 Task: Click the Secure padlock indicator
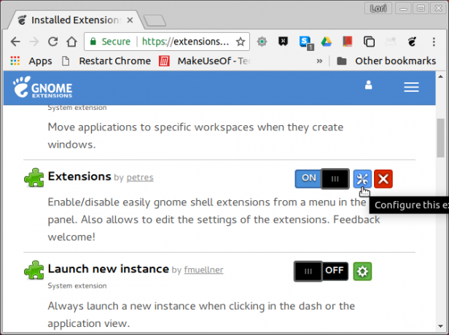pyautogui.click(x=110, y=42)
